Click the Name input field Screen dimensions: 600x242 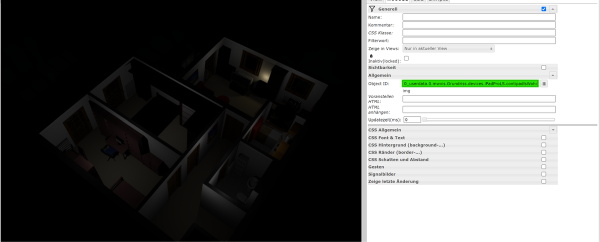pos(479,17)
